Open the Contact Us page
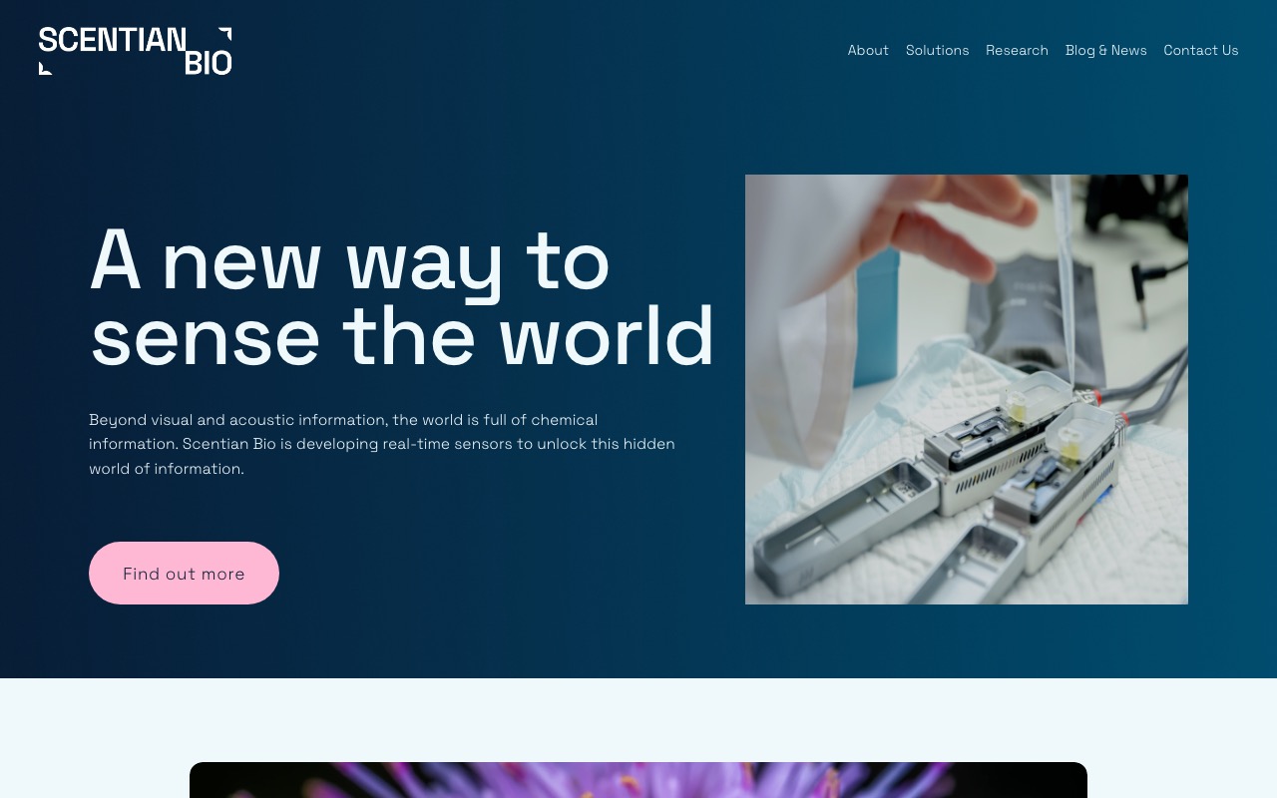Screen dimensions: 1277x798 coord(1201,50)
